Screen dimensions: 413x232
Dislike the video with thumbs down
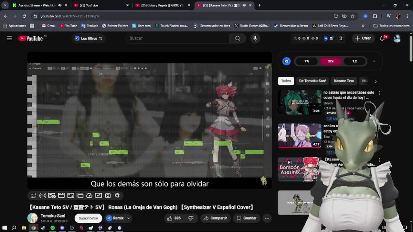coord(191,218)
